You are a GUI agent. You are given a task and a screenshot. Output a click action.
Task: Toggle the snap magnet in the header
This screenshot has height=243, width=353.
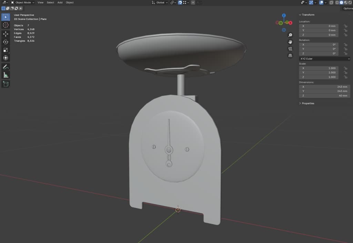180,2
